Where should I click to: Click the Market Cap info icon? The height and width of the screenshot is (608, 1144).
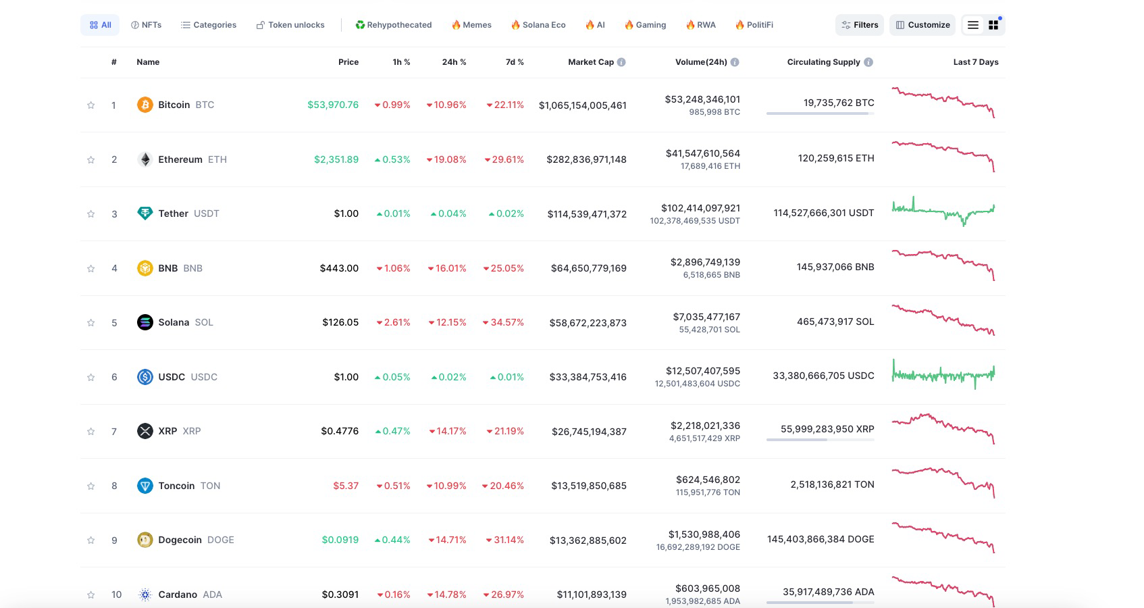(x=621, y=62)
